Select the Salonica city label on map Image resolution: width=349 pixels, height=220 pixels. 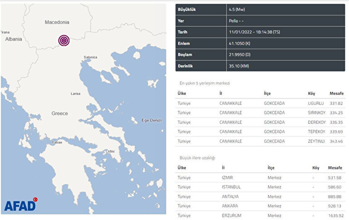pyautogui.click(x=91, y=57)
